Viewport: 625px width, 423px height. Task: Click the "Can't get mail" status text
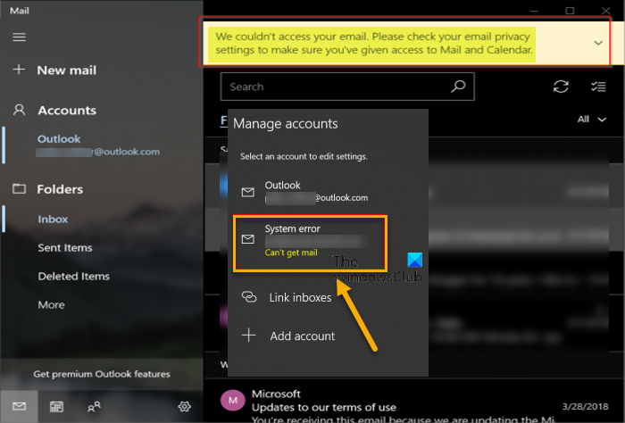click(291, 253)
